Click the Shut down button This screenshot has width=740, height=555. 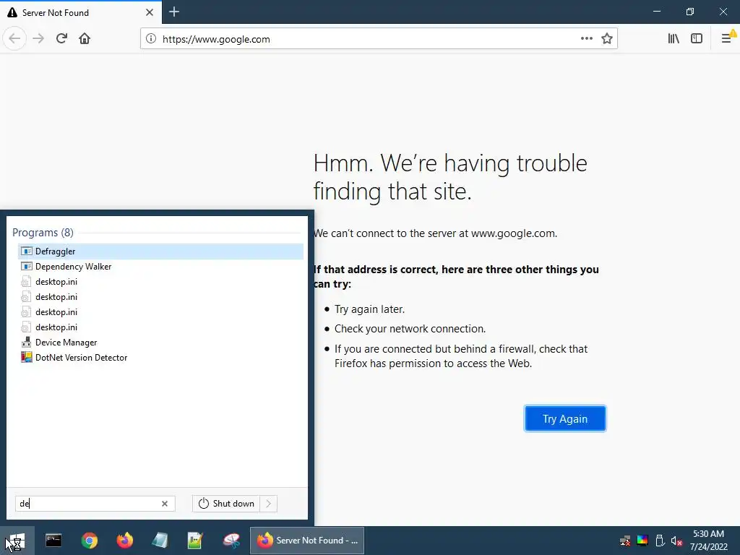pyautogui.click(x=226, y=504)
